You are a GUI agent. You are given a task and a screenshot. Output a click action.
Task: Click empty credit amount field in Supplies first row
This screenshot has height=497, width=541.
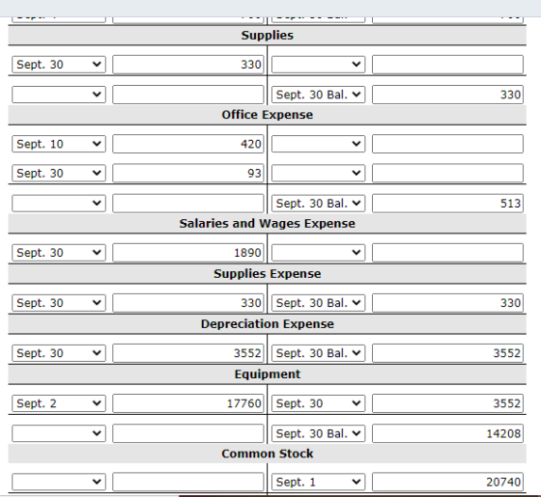click(x=447, y=65)
